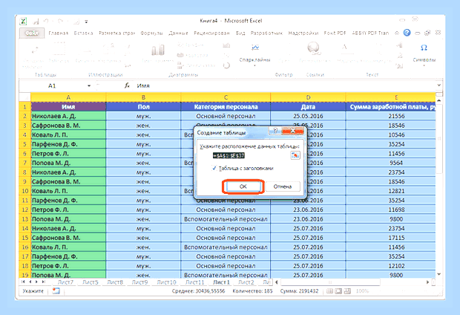The height and width of the screenshot is (315, 460).
Task: Click the vertical scrollbar up arrow
Action: (x=439, y=100)
